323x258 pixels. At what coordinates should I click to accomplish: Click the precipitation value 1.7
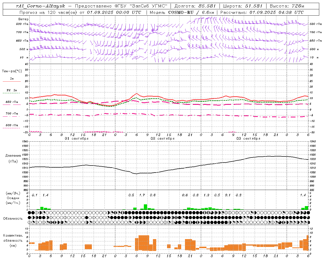[x=142, y=195]
